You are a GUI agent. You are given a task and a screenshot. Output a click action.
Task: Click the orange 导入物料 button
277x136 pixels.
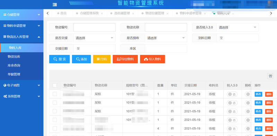click(x=152, y=59)
